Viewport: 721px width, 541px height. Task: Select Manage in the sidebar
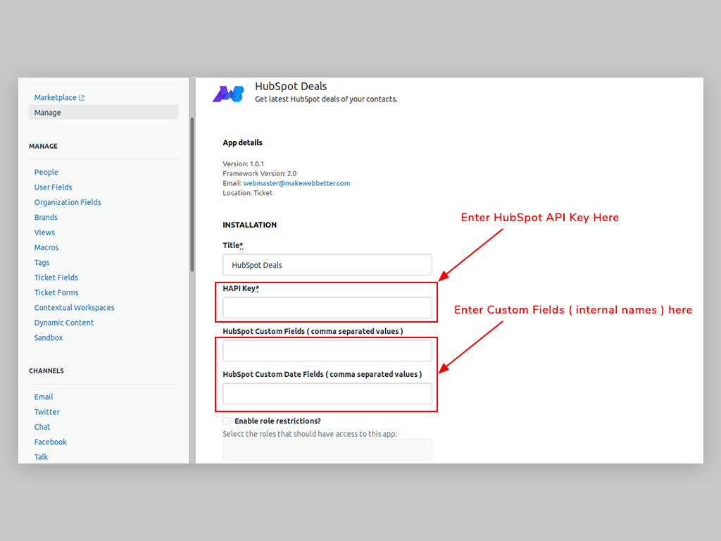coord(48,113)
